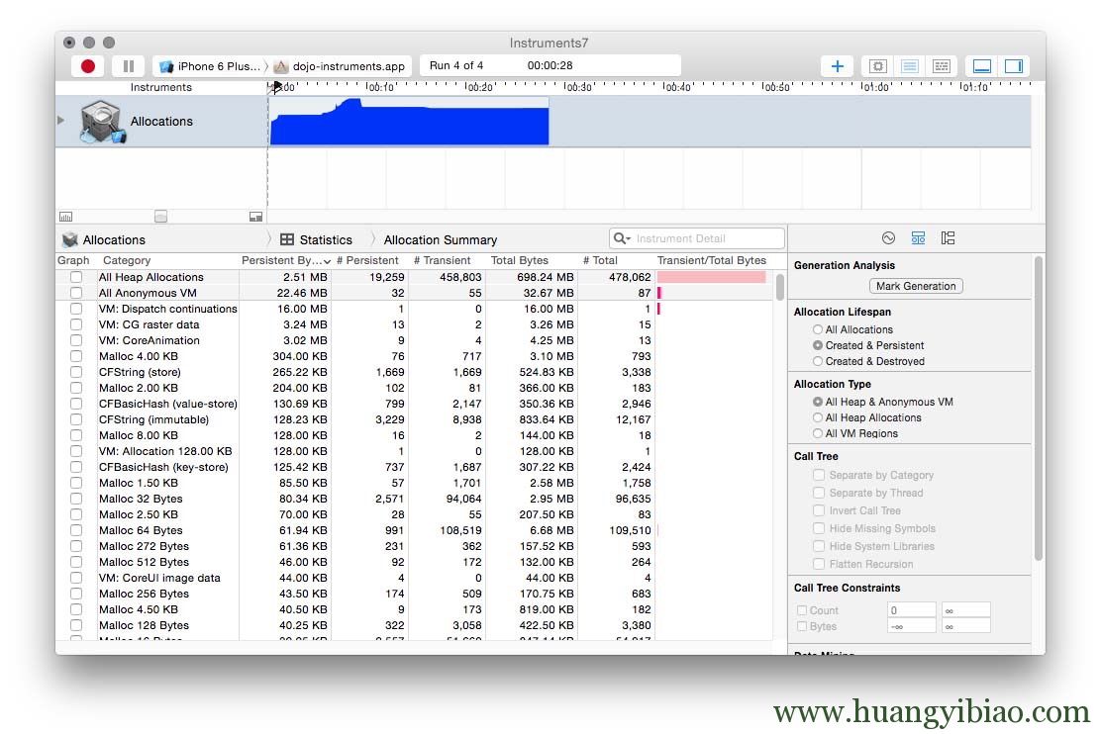
Task: Open the Statistics view menu
Action: [316, 240]
